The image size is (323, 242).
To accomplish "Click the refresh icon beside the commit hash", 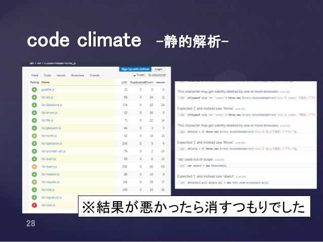I will (x=150, y=75).
